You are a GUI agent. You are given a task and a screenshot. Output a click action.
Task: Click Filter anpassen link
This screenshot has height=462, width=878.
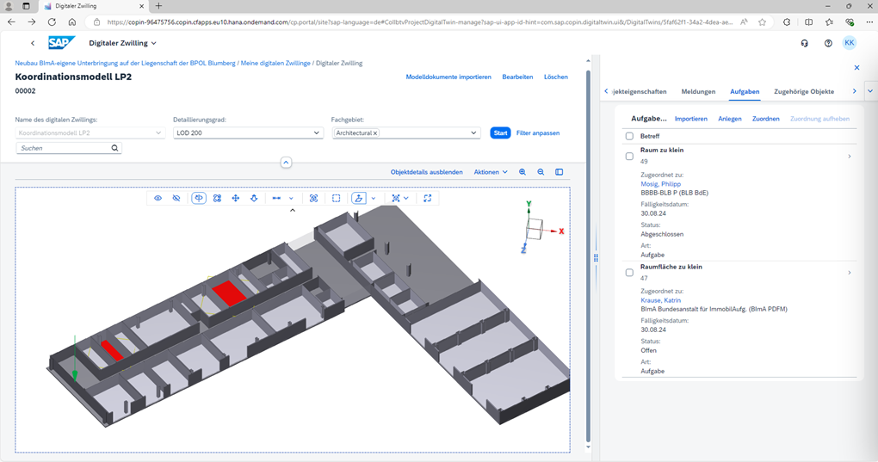pos(537,133)
